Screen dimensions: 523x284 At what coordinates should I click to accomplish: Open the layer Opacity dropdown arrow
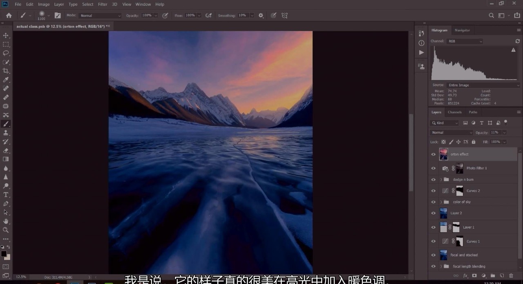point(504,133)
